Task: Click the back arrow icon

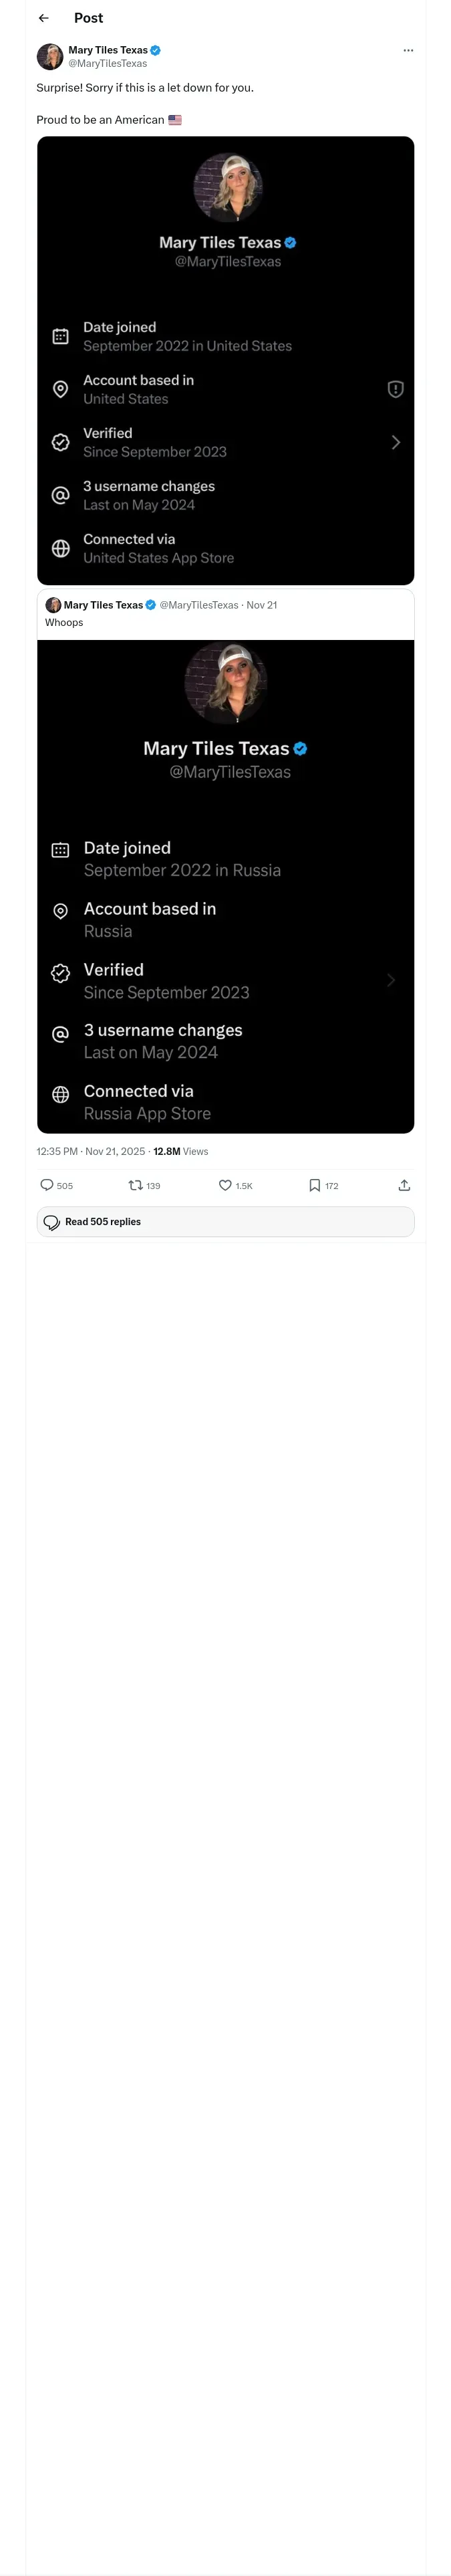Action: coord(43,18)
